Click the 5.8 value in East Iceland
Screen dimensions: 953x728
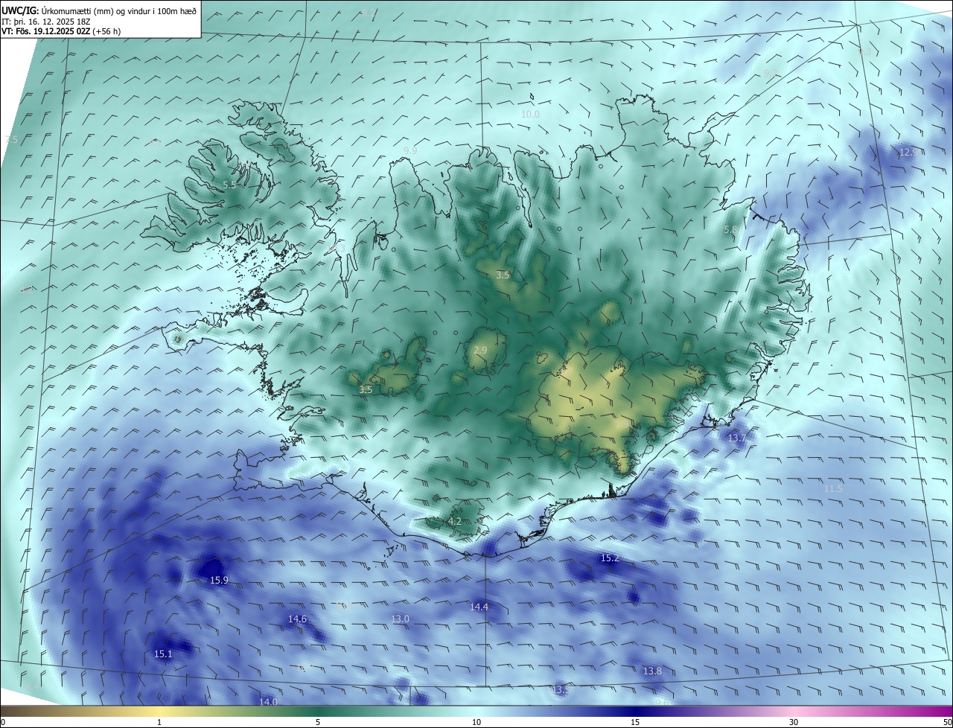[x=730, y=230]
